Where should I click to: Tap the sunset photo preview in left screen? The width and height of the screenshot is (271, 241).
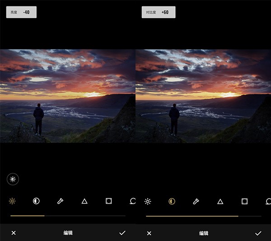(68, 96)
